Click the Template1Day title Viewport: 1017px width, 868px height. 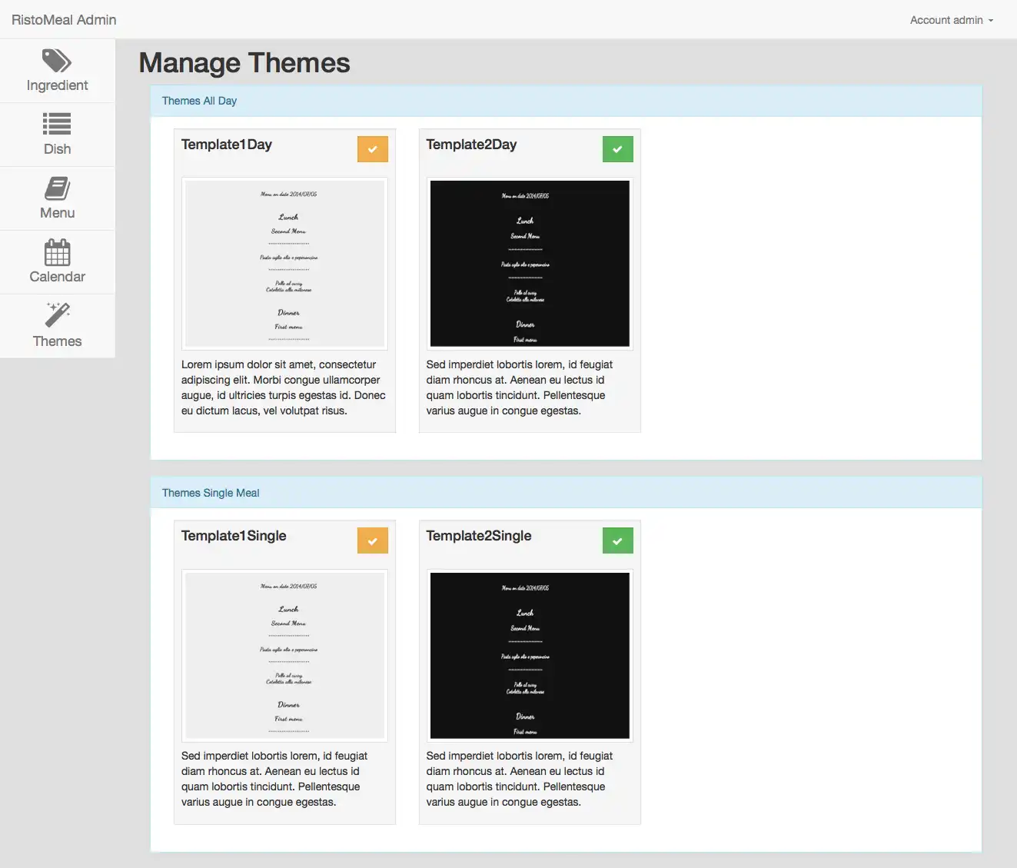point(227,145)
